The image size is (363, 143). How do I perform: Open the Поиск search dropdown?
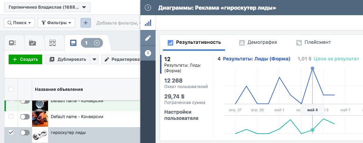pos(19,23)
